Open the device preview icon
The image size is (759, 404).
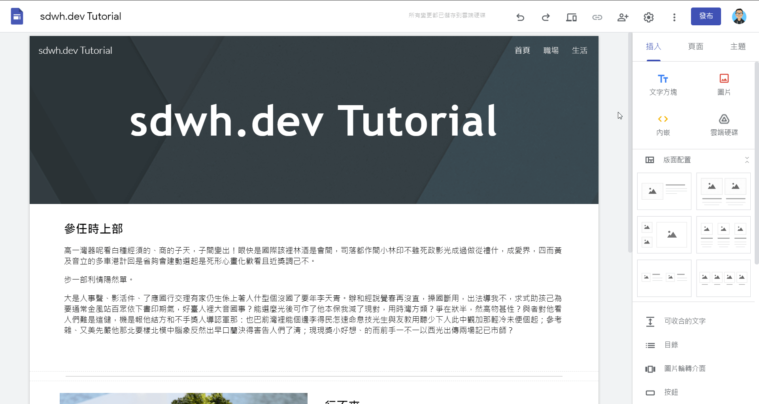[571, 17]
